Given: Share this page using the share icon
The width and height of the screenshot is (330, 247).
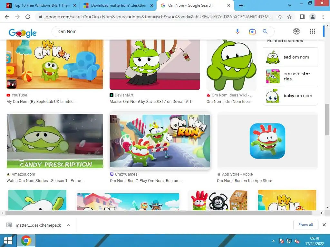Looking at the screenshot, I should (x=279, y=17).
